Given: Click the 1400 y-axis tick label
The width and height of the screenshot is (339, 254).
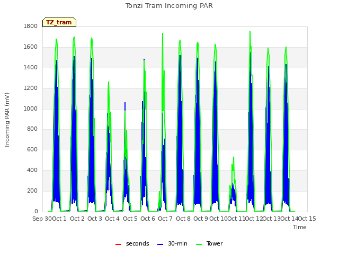Looking at the screenshot, I should point(31,67).
